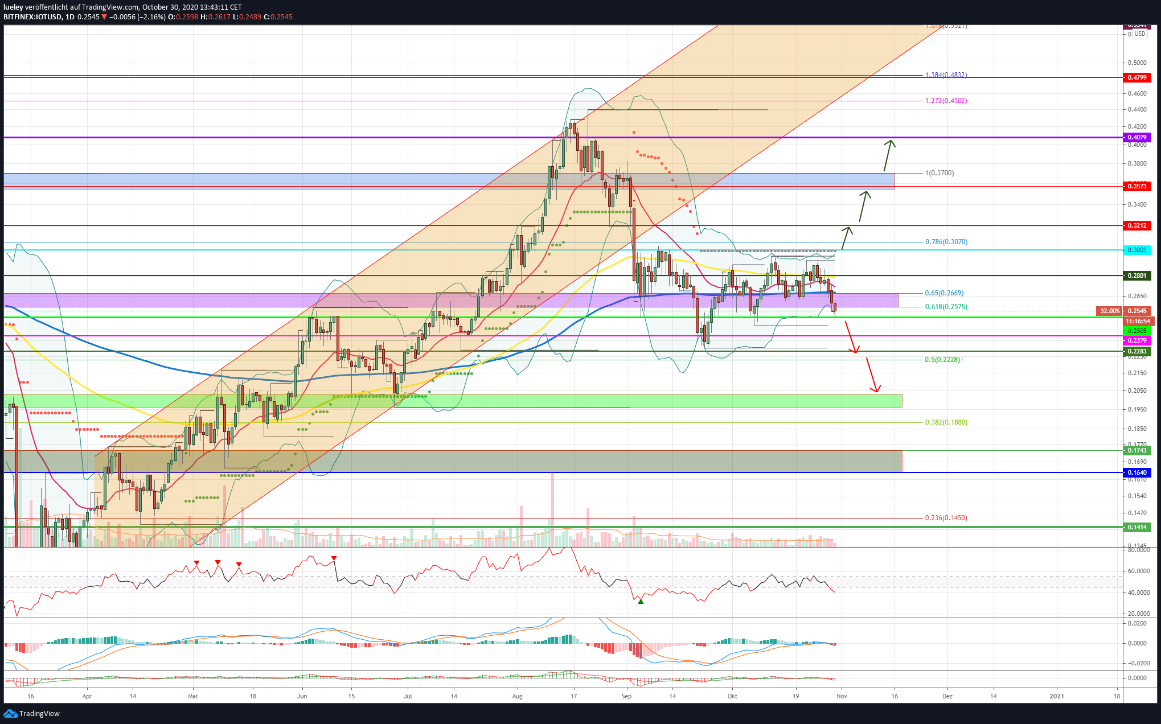Click the Jul label on time axis
This screenshot has width=1161, height=724.
coord(408,696)
